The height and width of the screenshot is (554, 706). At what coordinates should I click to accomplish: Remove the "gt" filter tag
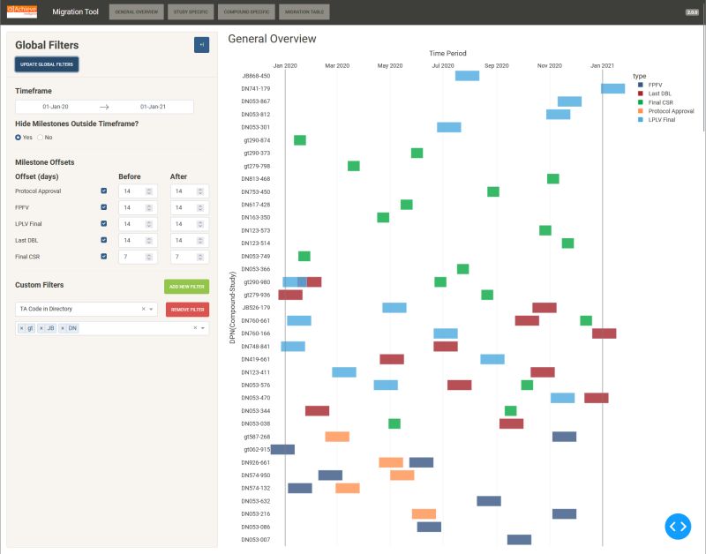20,327
